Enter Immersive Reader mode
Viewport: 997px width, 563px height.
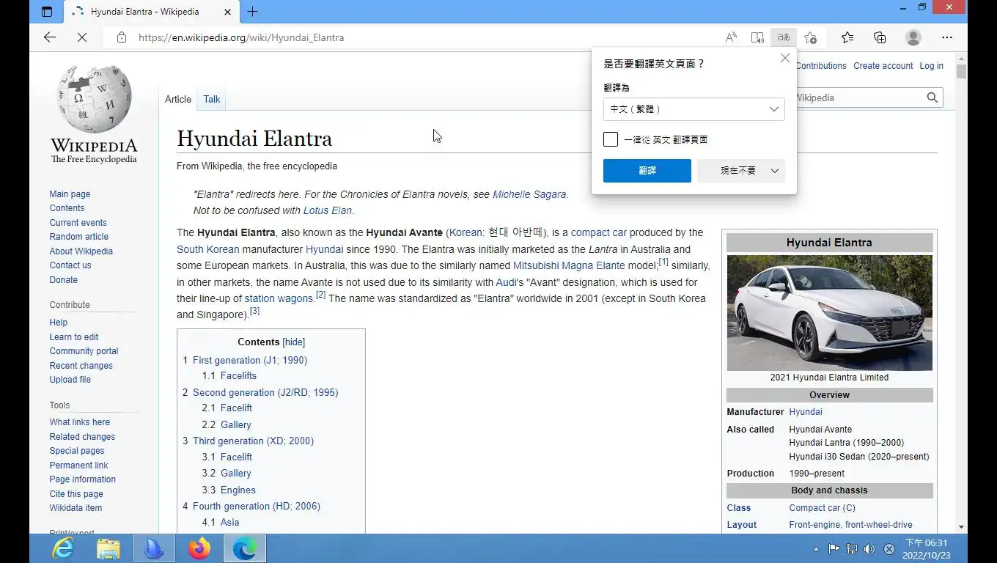(757, 37)
